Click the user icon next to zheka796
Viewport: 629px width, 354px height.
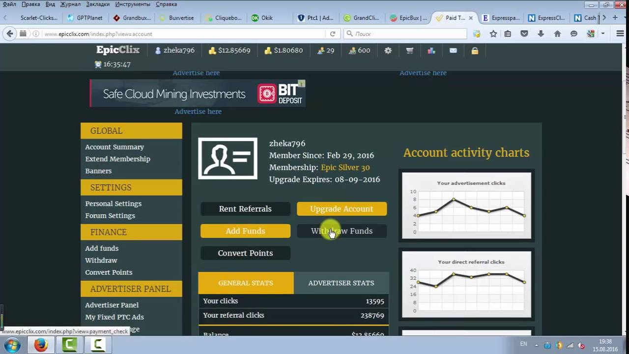[158, 50]
